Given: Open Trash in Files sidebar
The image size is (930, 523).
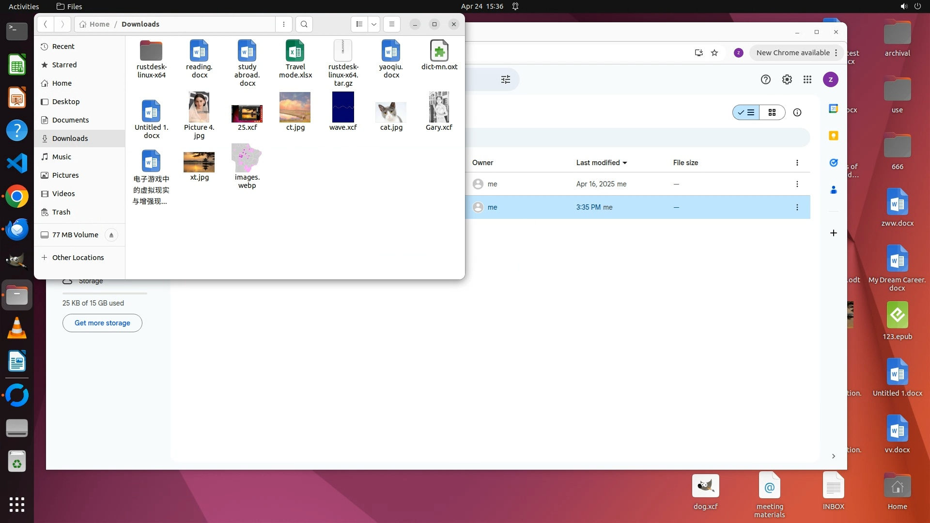Looking at the screenshot, I should click(61, 212).
